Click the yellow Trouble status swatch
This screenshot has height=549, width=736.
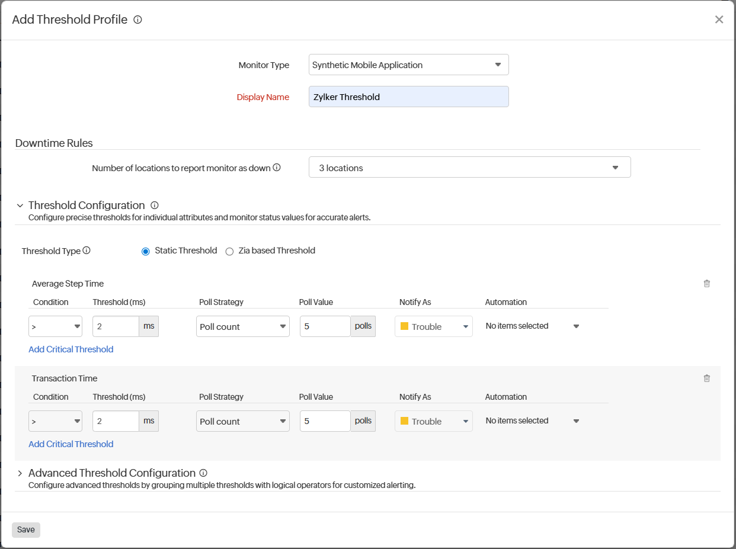tap(405, 326)
